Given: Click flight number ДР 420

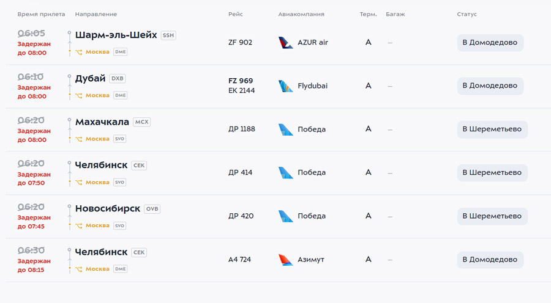Looking at the screenshot, I should (x=241, y=216).
